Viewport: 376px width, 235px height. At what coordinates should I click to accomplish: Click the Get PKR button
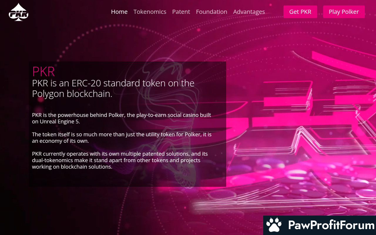coord(300,12)
